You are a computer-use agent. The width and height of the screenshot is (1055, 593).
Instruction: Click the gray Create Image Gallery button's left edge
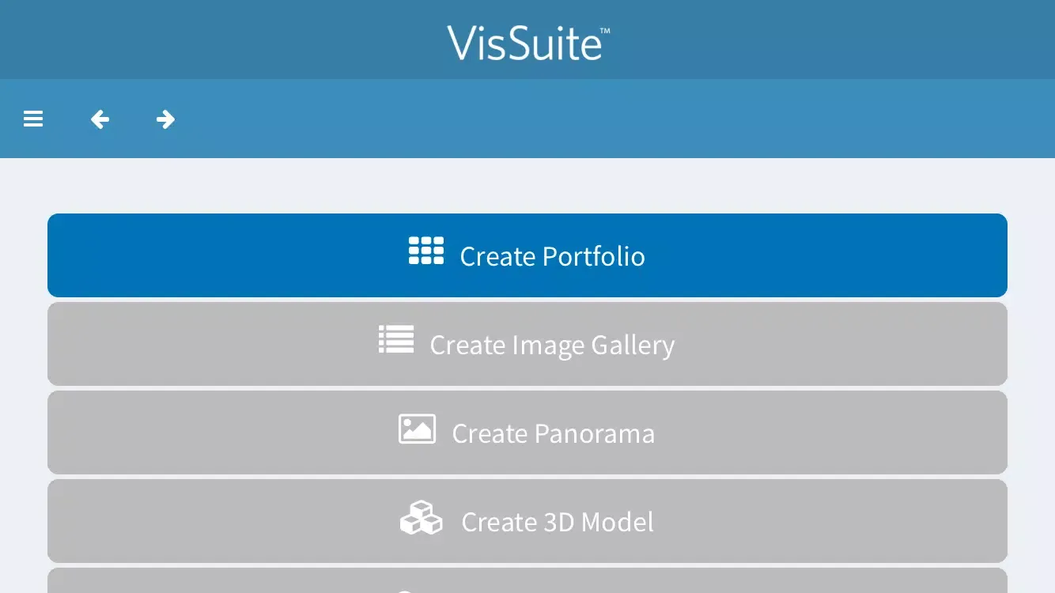click(59, 344)
